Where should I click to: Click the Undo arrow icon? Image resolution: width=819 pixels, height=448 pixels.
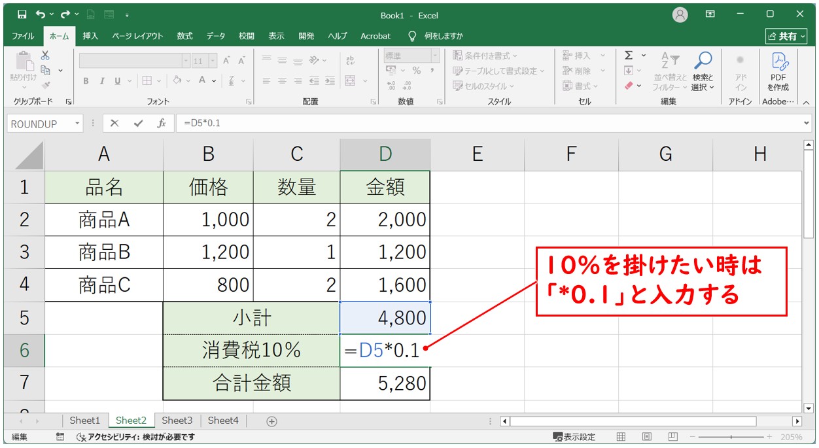(x=41, y=14)
